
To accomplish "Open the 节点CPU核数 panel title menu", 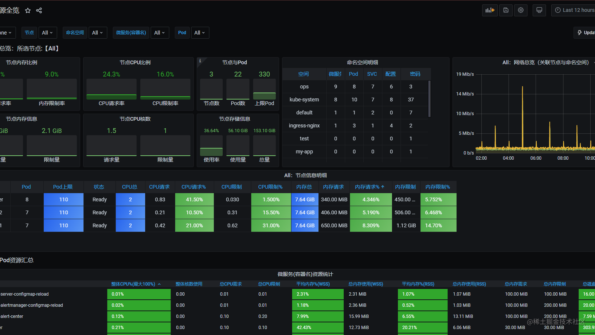I will [135, 119].
